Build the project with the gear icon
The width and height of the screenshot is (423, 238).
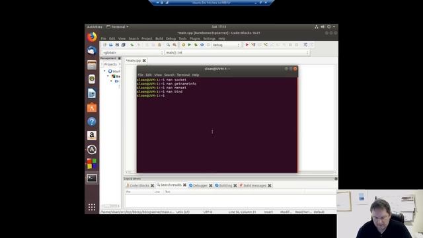[x=183, y=45]
